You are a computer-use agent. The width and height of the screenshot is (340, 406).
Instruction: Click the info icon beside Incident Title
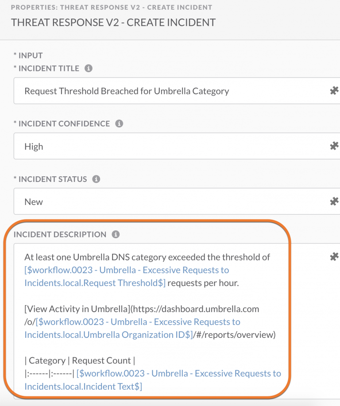click(x=89, y=69)
